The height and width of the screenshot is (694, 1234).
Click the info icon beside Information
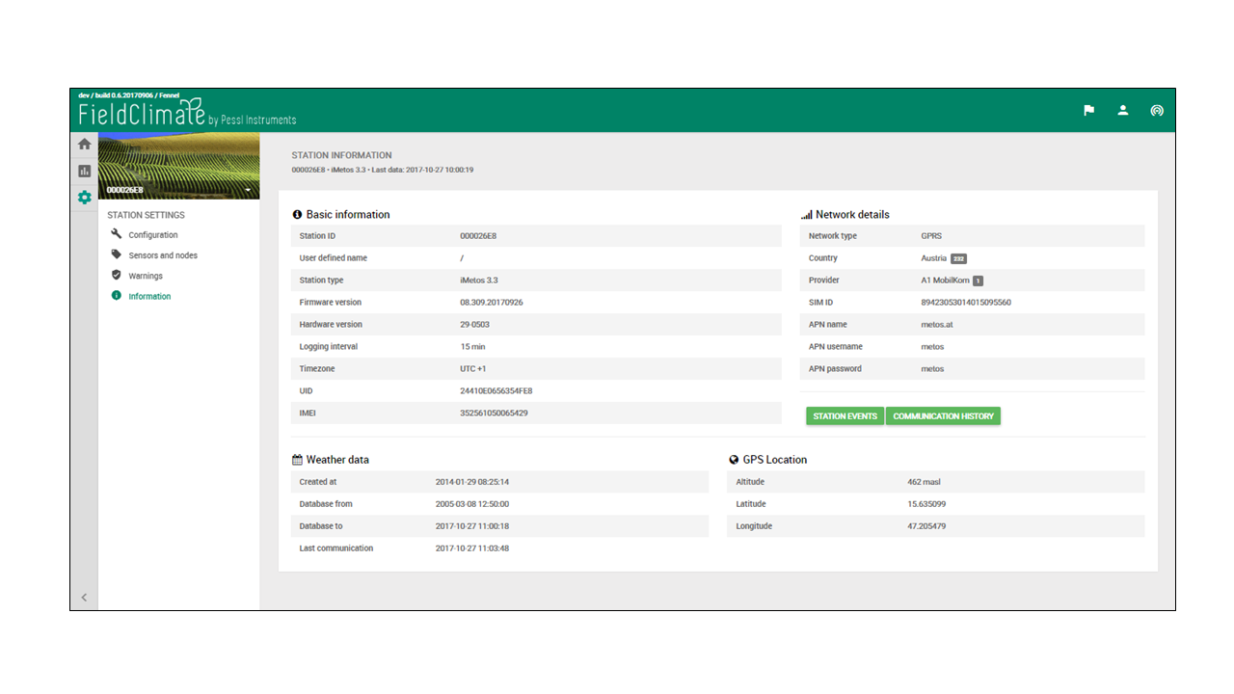tap(117, 296)
